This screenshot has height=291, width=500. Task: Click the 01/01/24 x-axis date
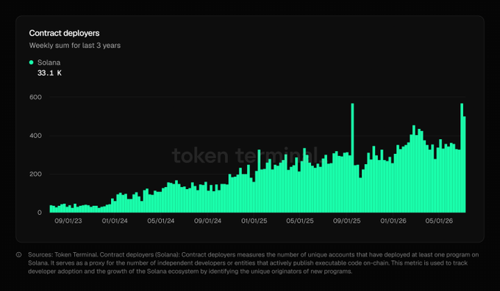(115, 221)
